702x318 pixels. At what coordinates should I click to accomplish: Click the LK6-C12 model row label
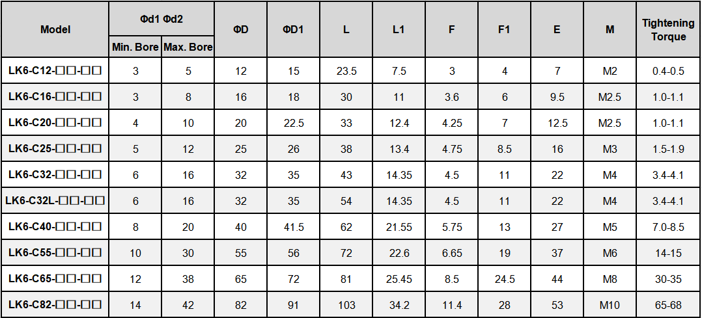pyautogui.click(x=55, y=71)
